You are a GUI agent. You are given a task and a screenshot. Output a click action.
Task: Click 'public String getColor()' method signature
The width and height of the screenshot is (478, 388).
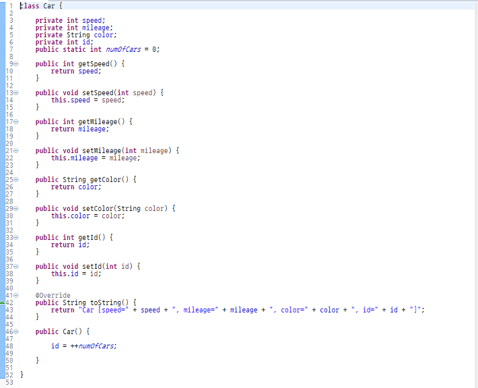coord(86,180)
